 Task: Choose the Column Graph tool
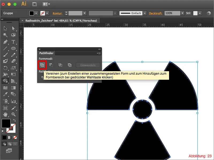click(13, 101)
